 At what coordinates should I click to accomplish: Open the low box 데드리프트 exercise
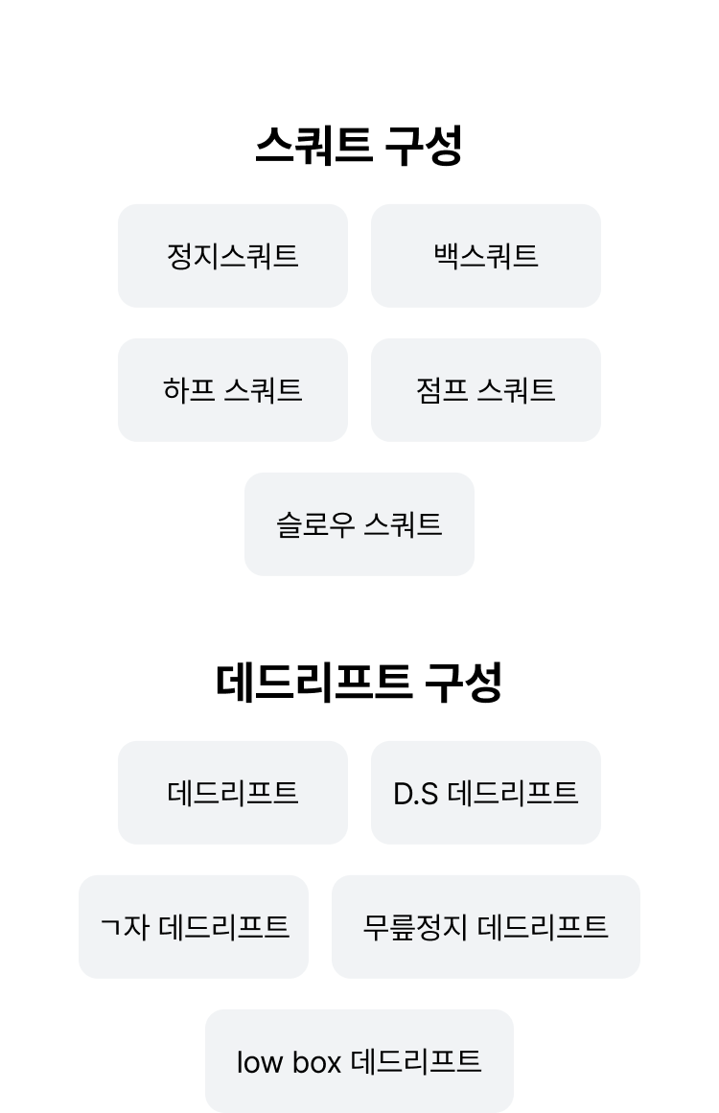click(x=359, y=1060)
